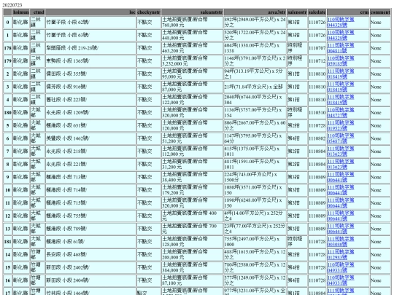Click the area3str column header
394x295 pixels.
[x=255, y=12]
